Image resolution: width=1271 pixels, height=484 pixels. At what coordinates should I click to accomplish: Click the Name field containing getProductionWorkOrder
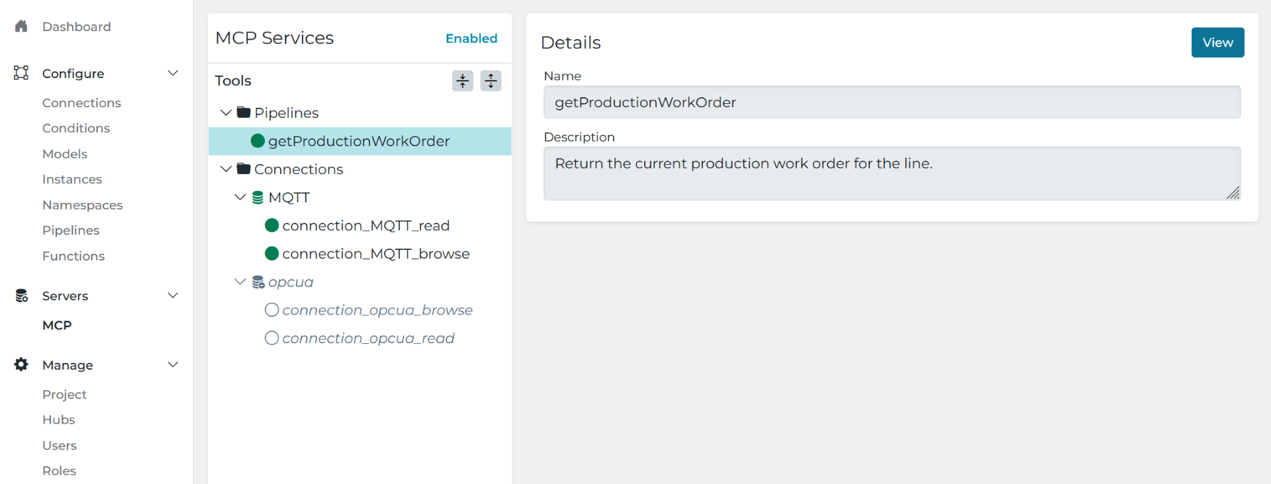[891, 102]
